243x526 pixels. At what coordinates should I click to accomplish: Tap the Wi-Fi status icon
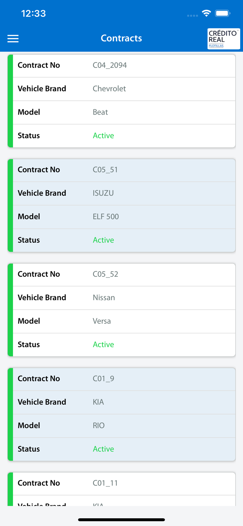click(x=206, y=14)
